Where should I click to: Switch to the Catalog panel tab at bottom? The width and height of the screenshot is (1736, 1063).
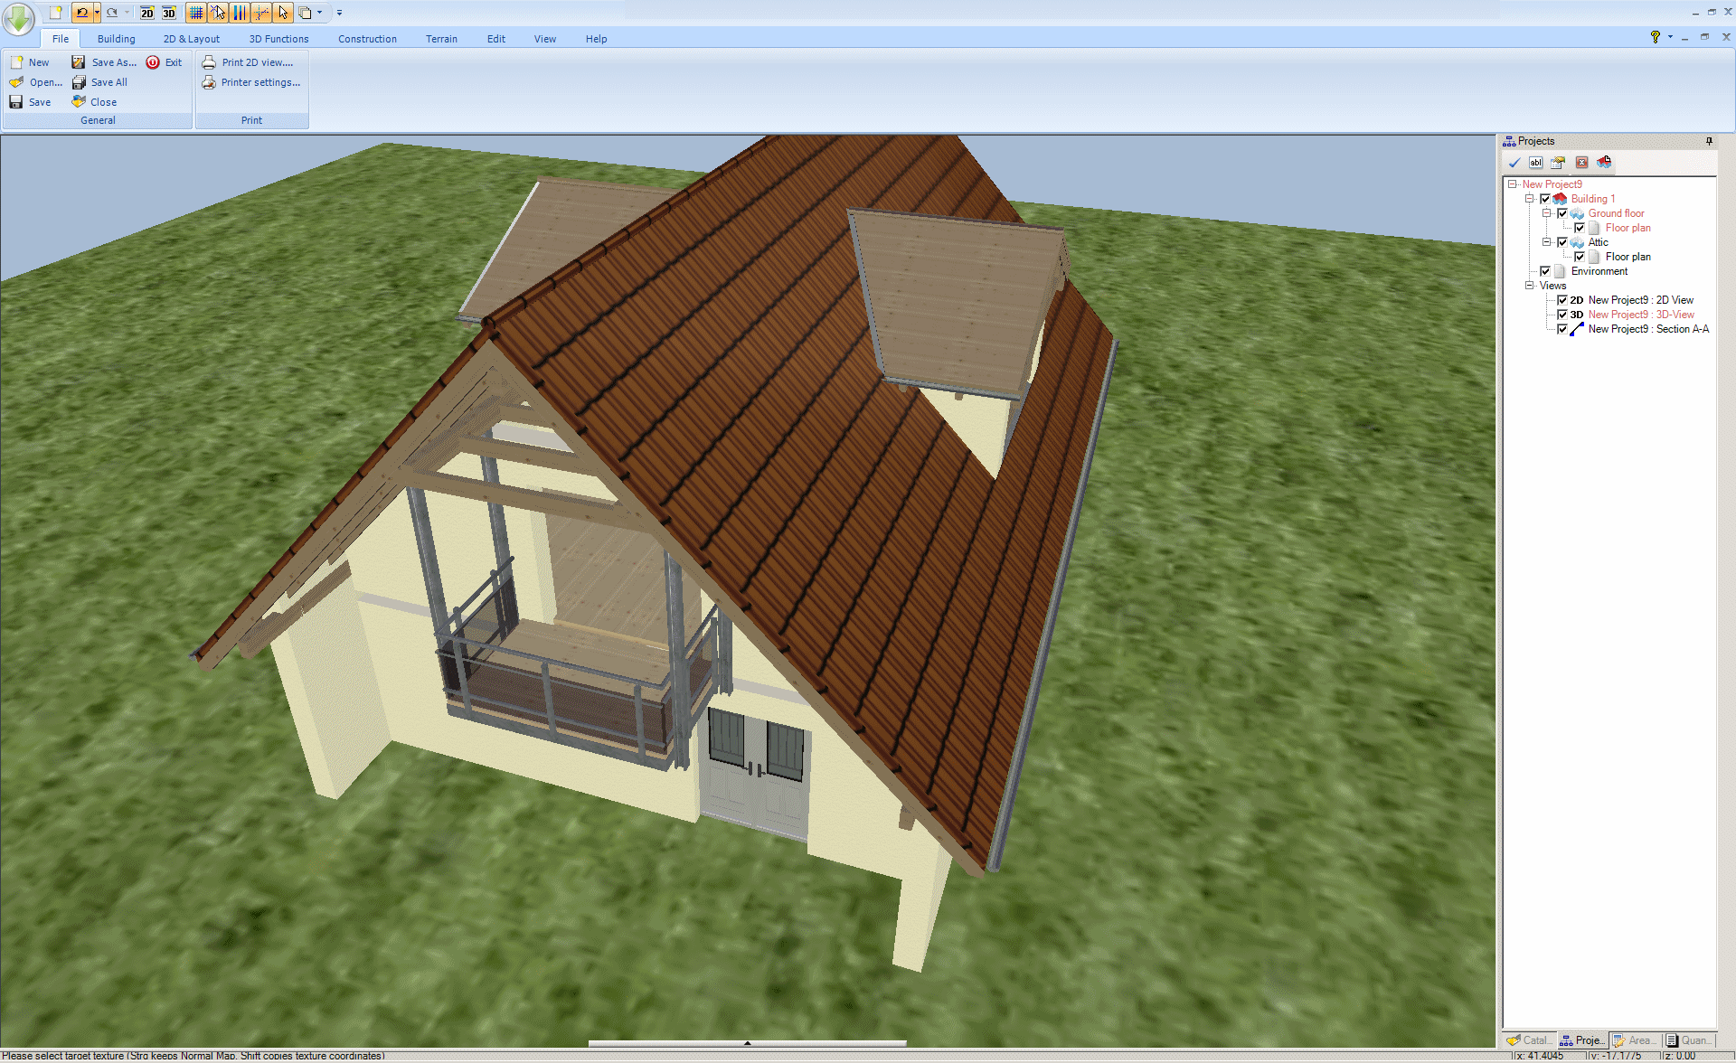point(1529,1040)
